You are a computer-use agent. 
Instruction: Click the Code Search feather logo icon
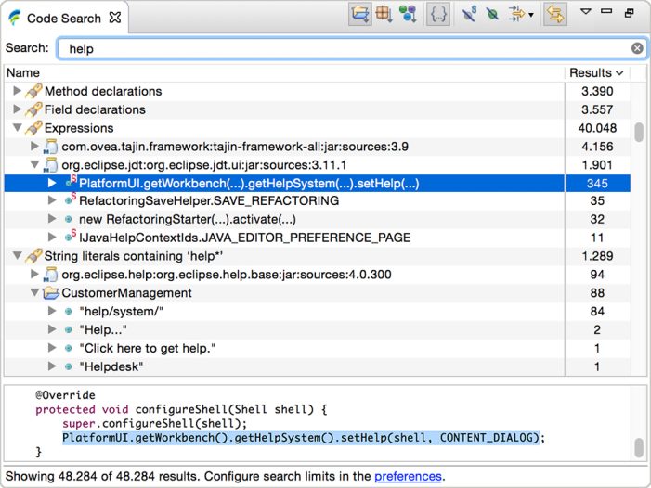[15, 19]
